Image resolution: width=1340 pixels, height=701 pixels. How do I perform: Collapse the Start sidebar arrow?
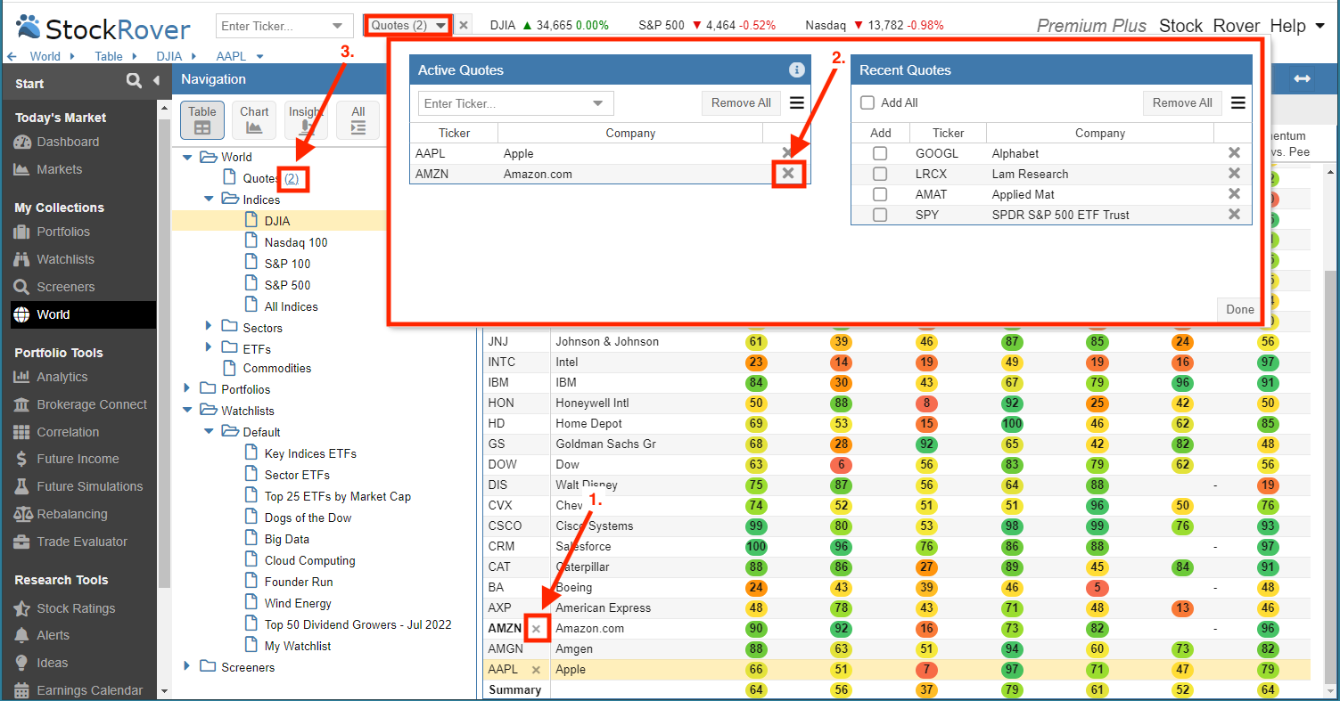click(x=156, y=81)
